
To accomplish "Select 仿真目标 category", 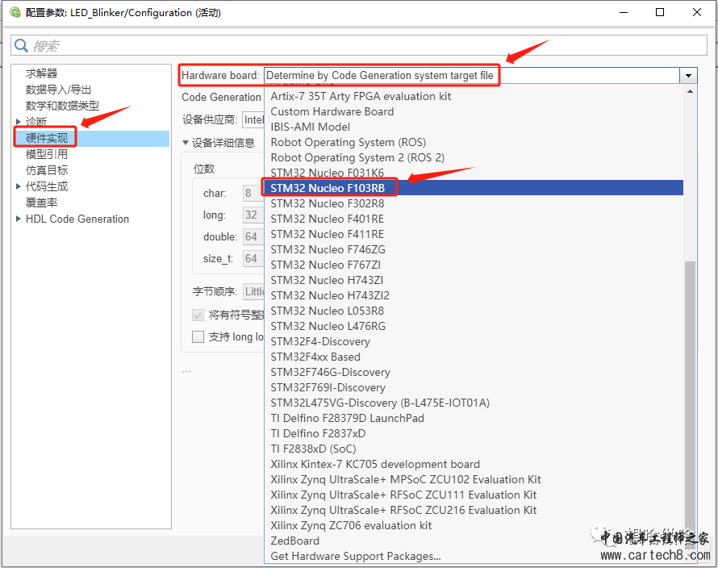I will 46,170.
